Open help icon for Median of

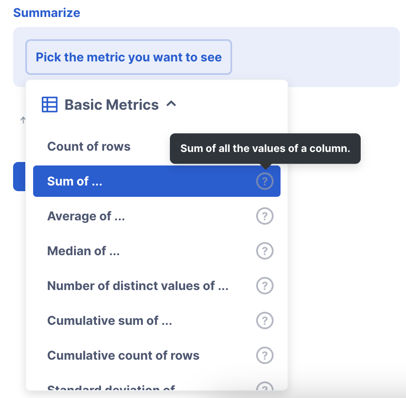264,251
